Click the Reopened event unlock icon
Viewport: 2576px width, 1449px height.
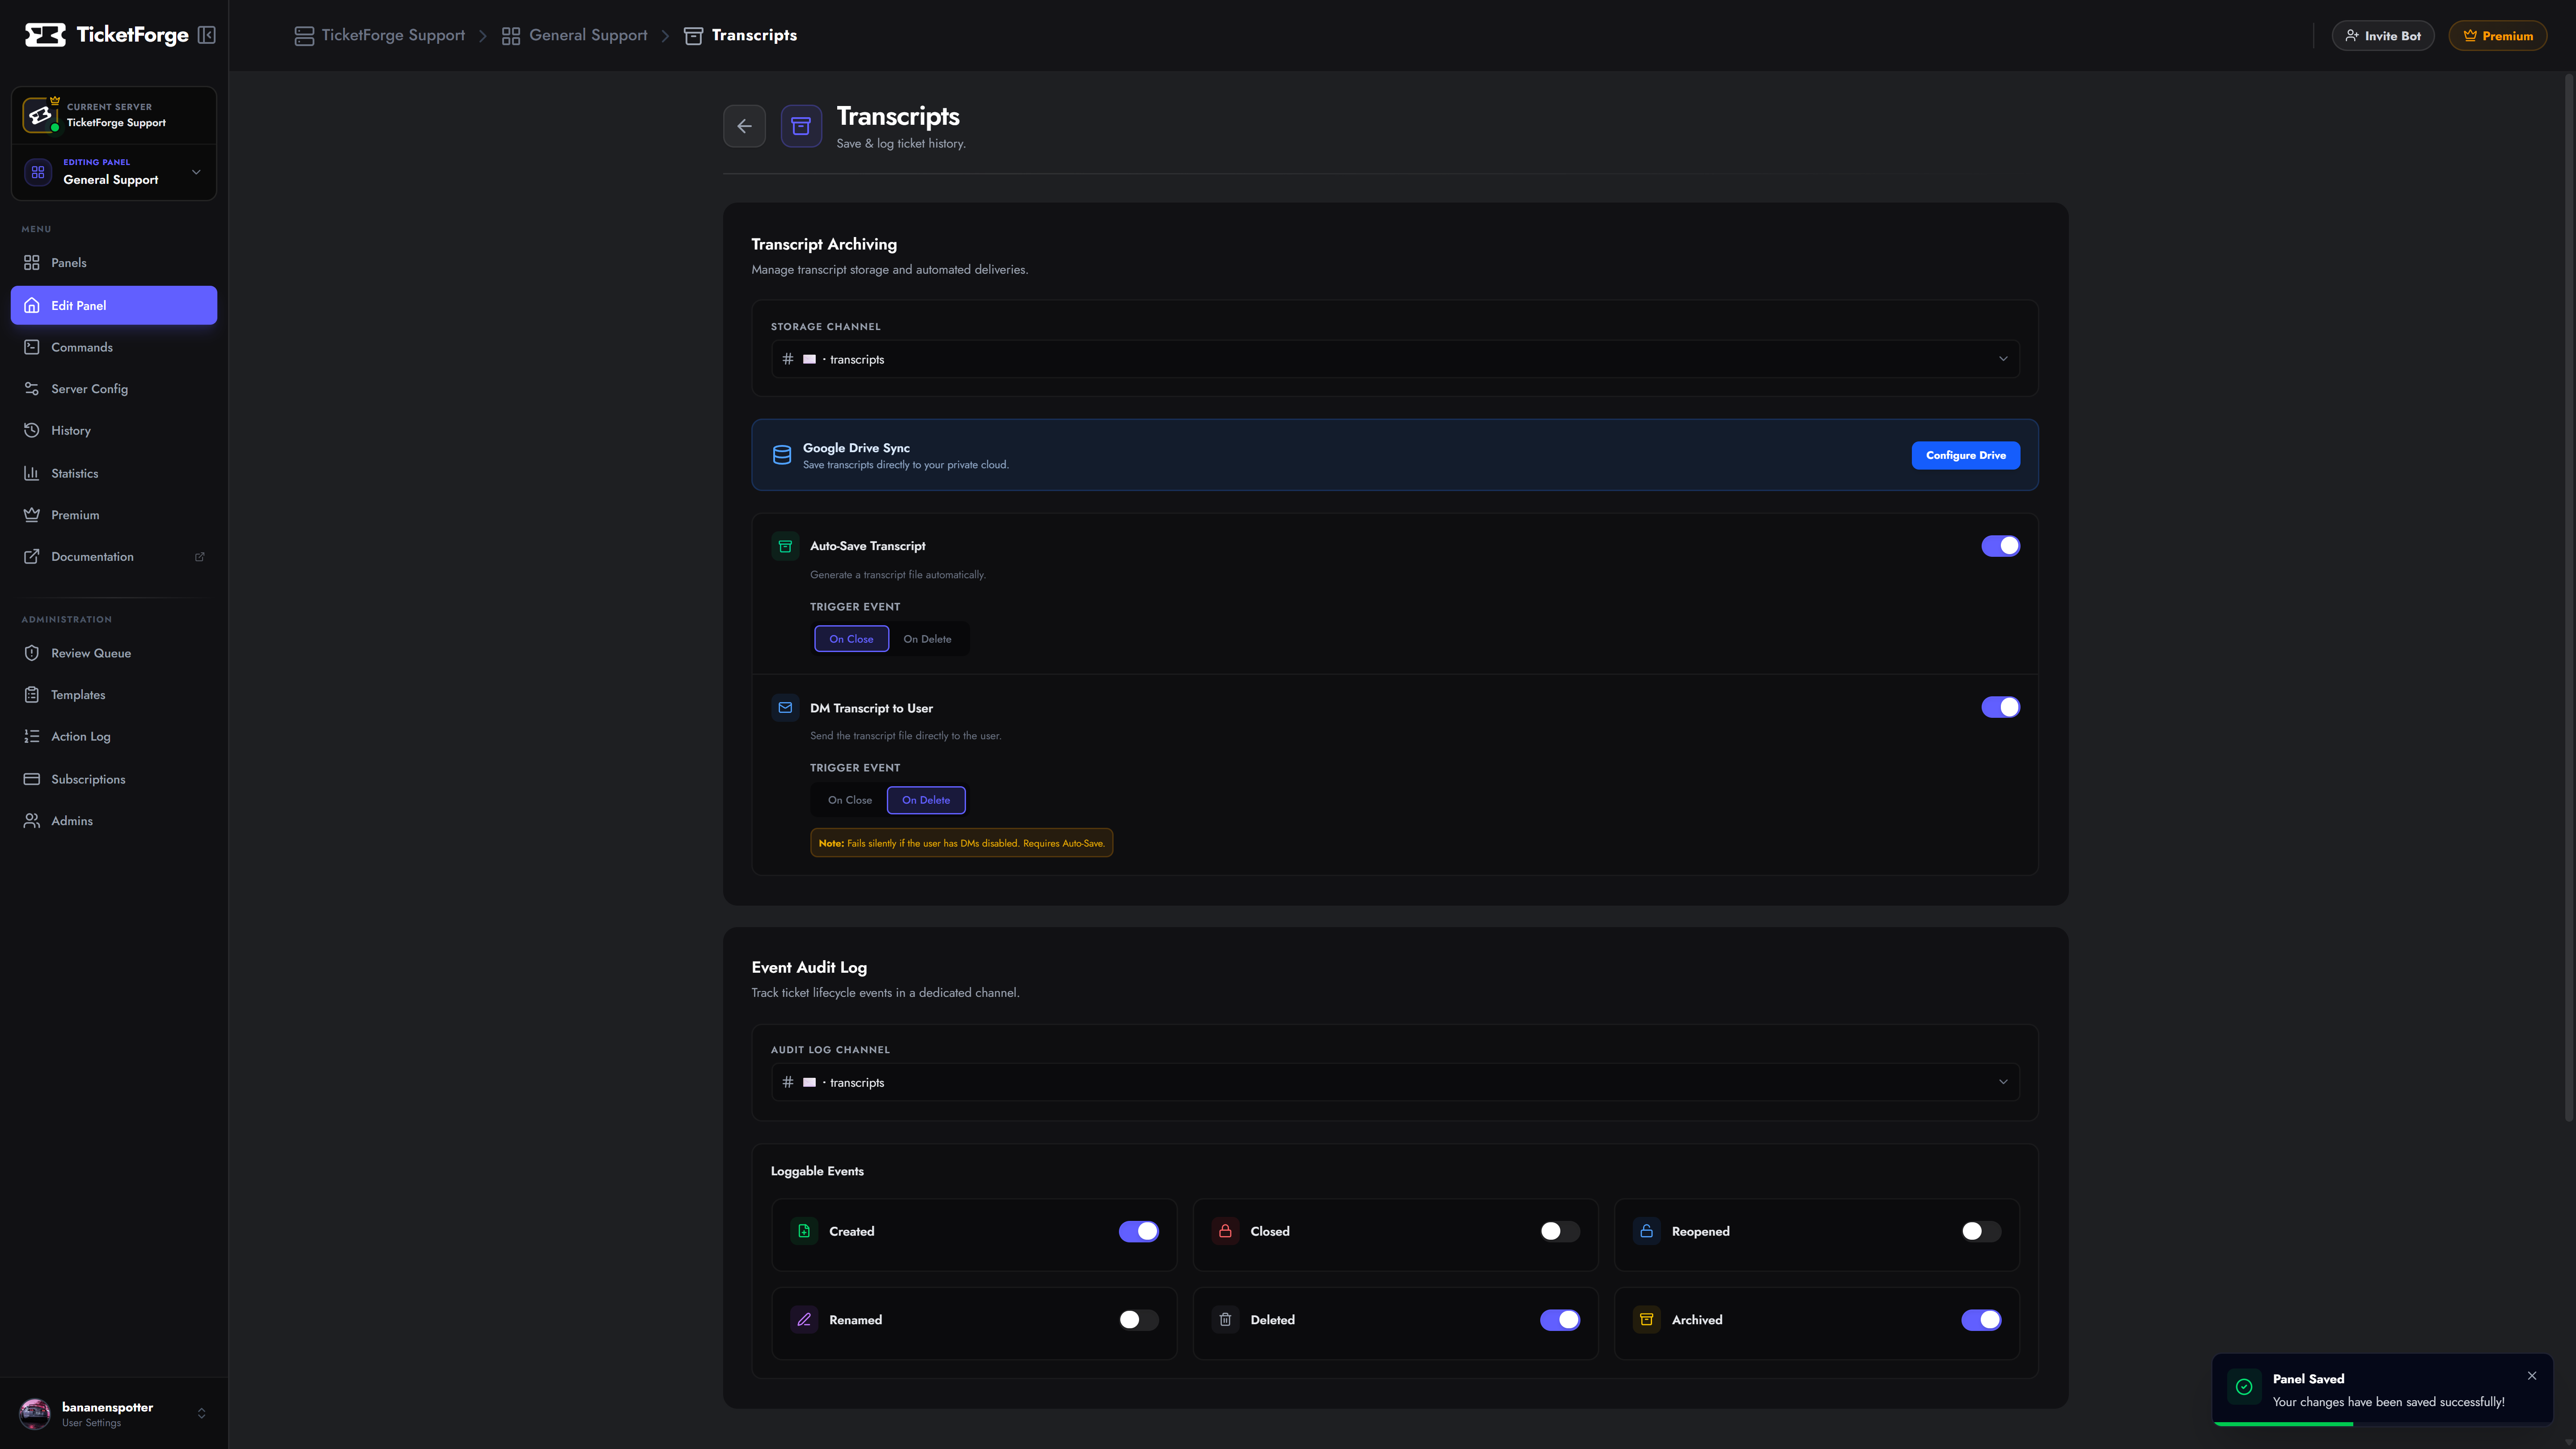pyautogui.click(x=1646, y=1231)
